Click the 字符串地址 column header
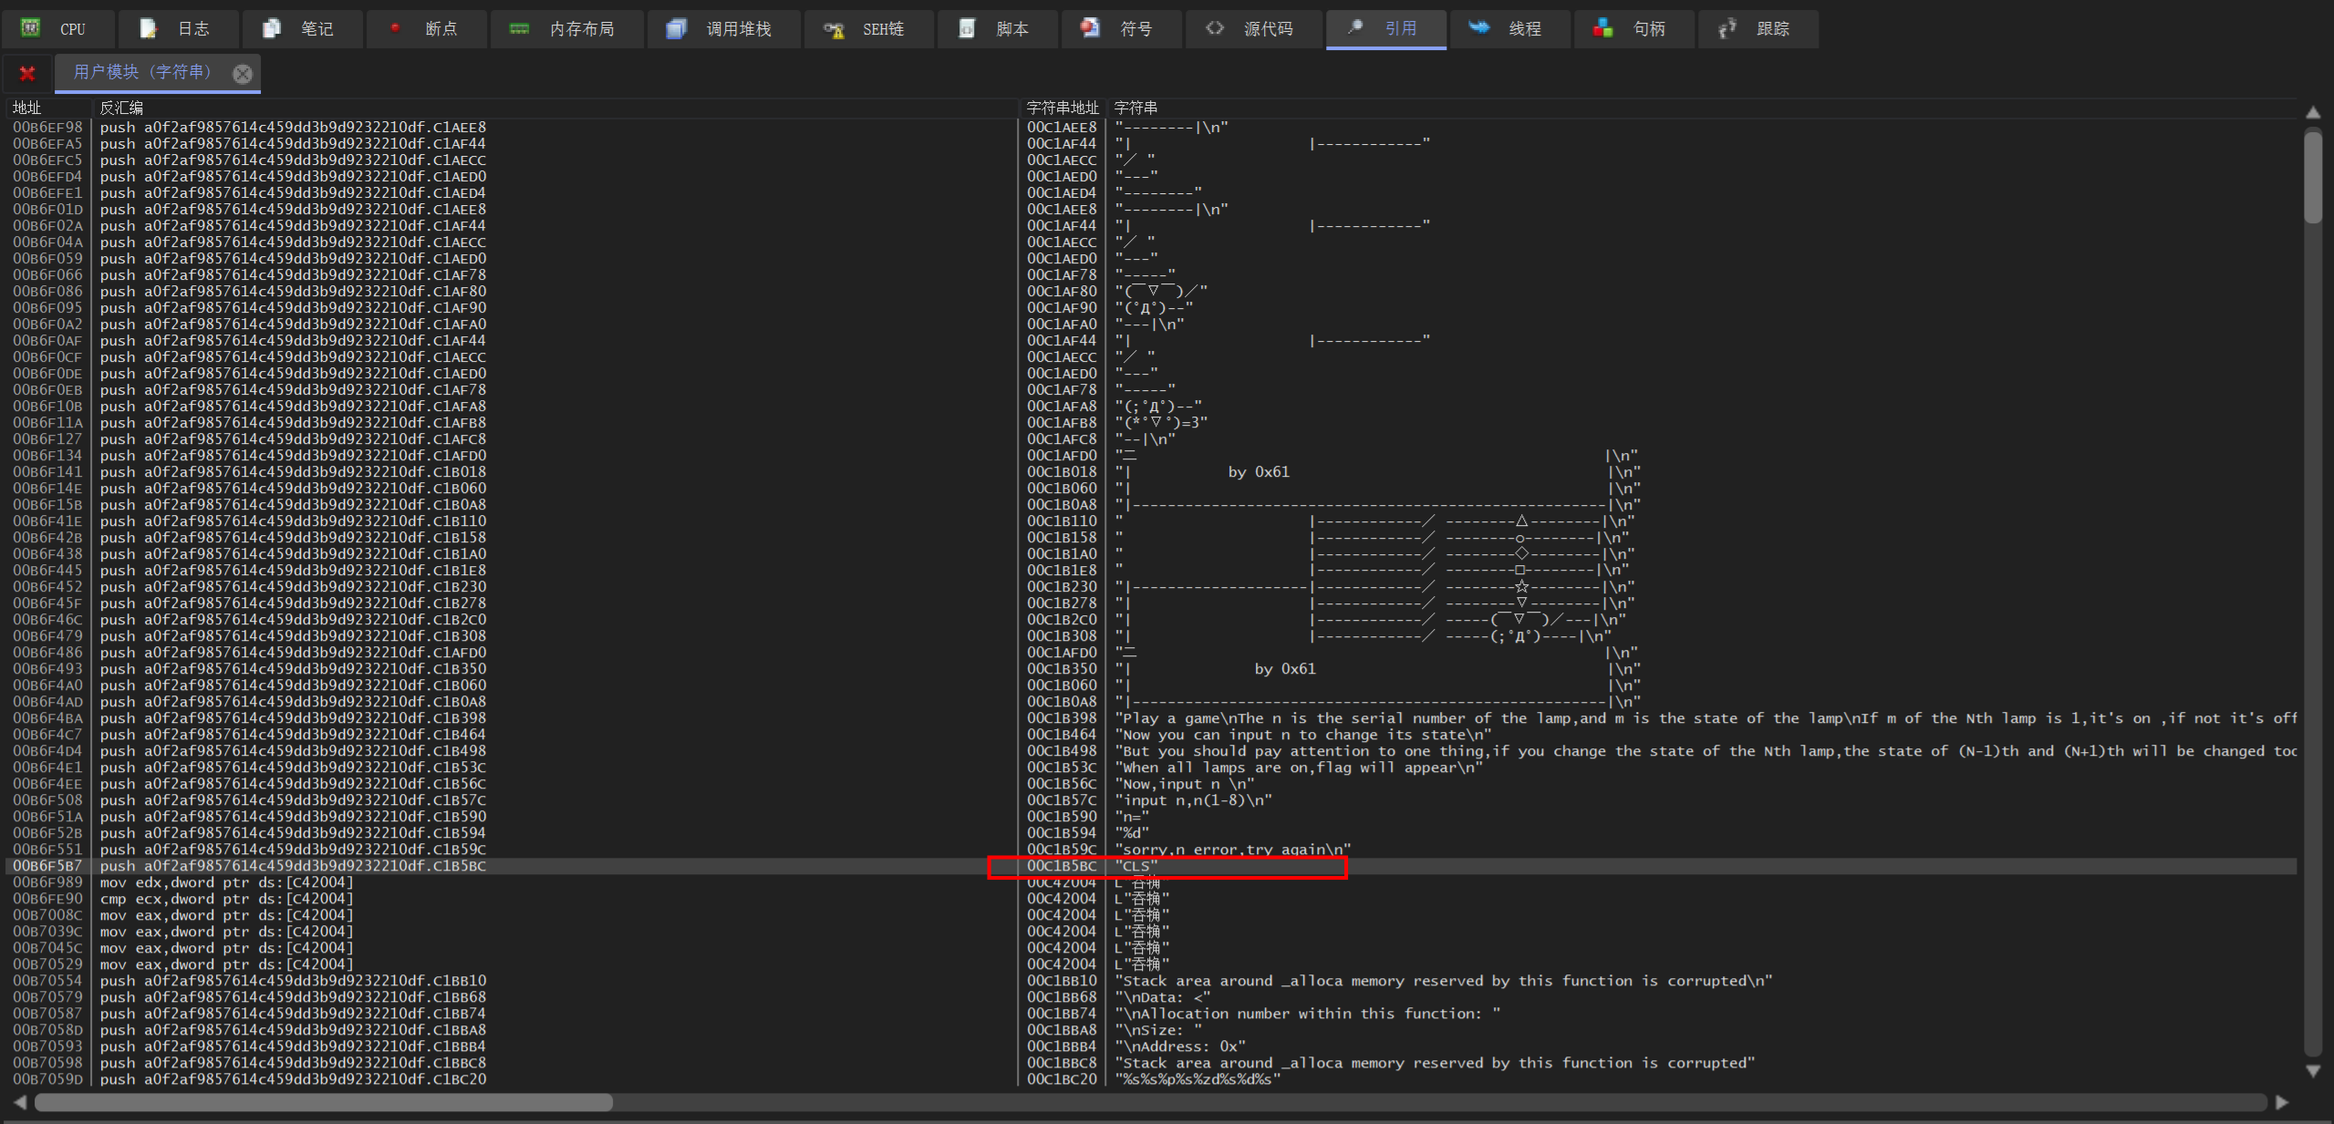The width and height of the screenshot is (2334, 1124). click(1062, 108)
